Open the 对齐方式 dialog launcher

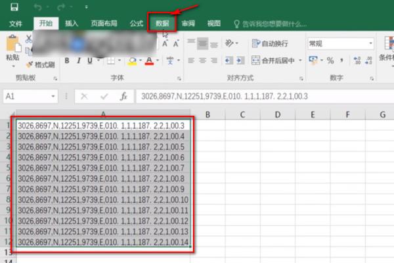(x=301, y=78)
